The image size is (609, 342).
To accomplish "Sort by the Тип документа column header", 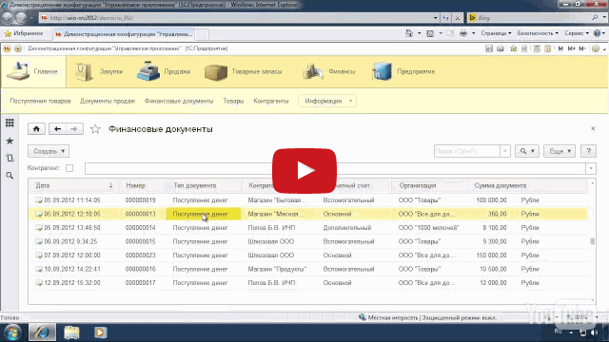I will tap(204, 186).
